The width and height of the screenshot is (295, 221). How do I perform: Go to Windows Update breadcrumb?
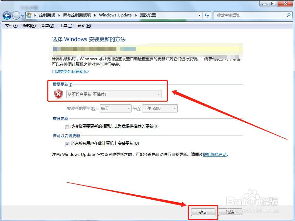coord(115,15)
